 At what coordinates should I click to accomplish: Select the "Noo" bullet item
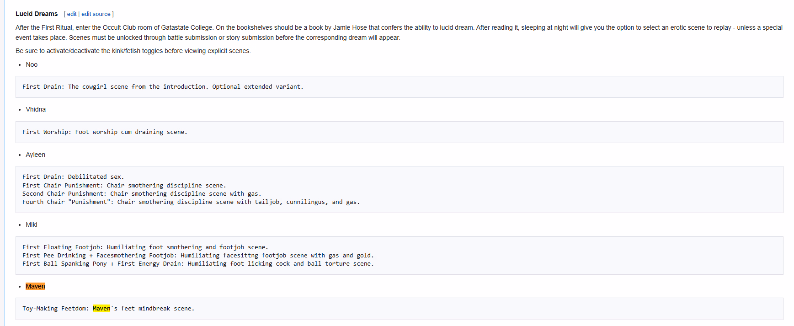coord(32,64)
